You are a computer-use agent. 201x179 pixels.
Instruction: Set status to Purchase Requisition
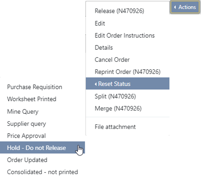(42, 87)
